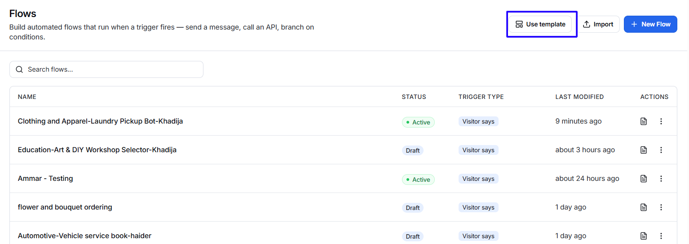Open document icon for Clothing and Apparel flow
689x244 pixels.
[x=644, y=121]
